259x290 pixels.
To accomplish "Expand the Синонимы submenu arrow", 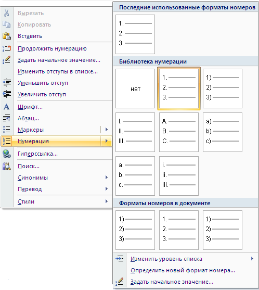I will coord(107,178).
